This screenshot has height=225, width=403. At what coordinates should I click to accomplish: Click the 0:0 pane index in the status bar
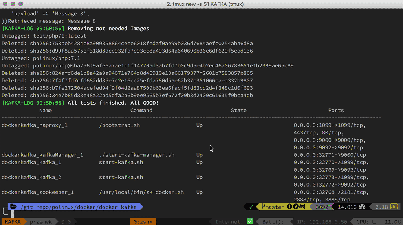coord(66,221)
